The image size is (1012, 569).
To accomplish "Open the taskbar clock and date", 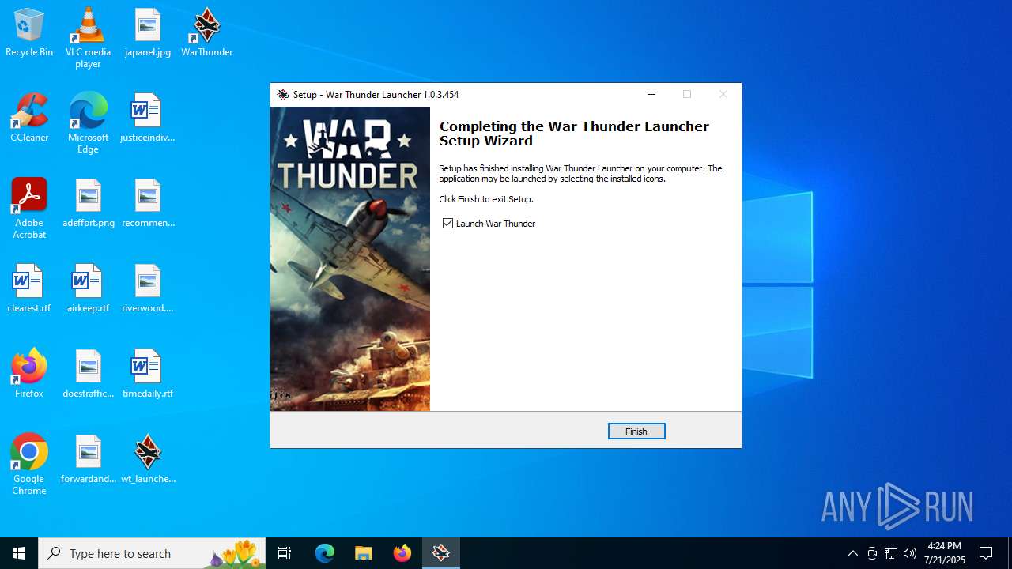I will pyautogui.click(x=945, y=553).
